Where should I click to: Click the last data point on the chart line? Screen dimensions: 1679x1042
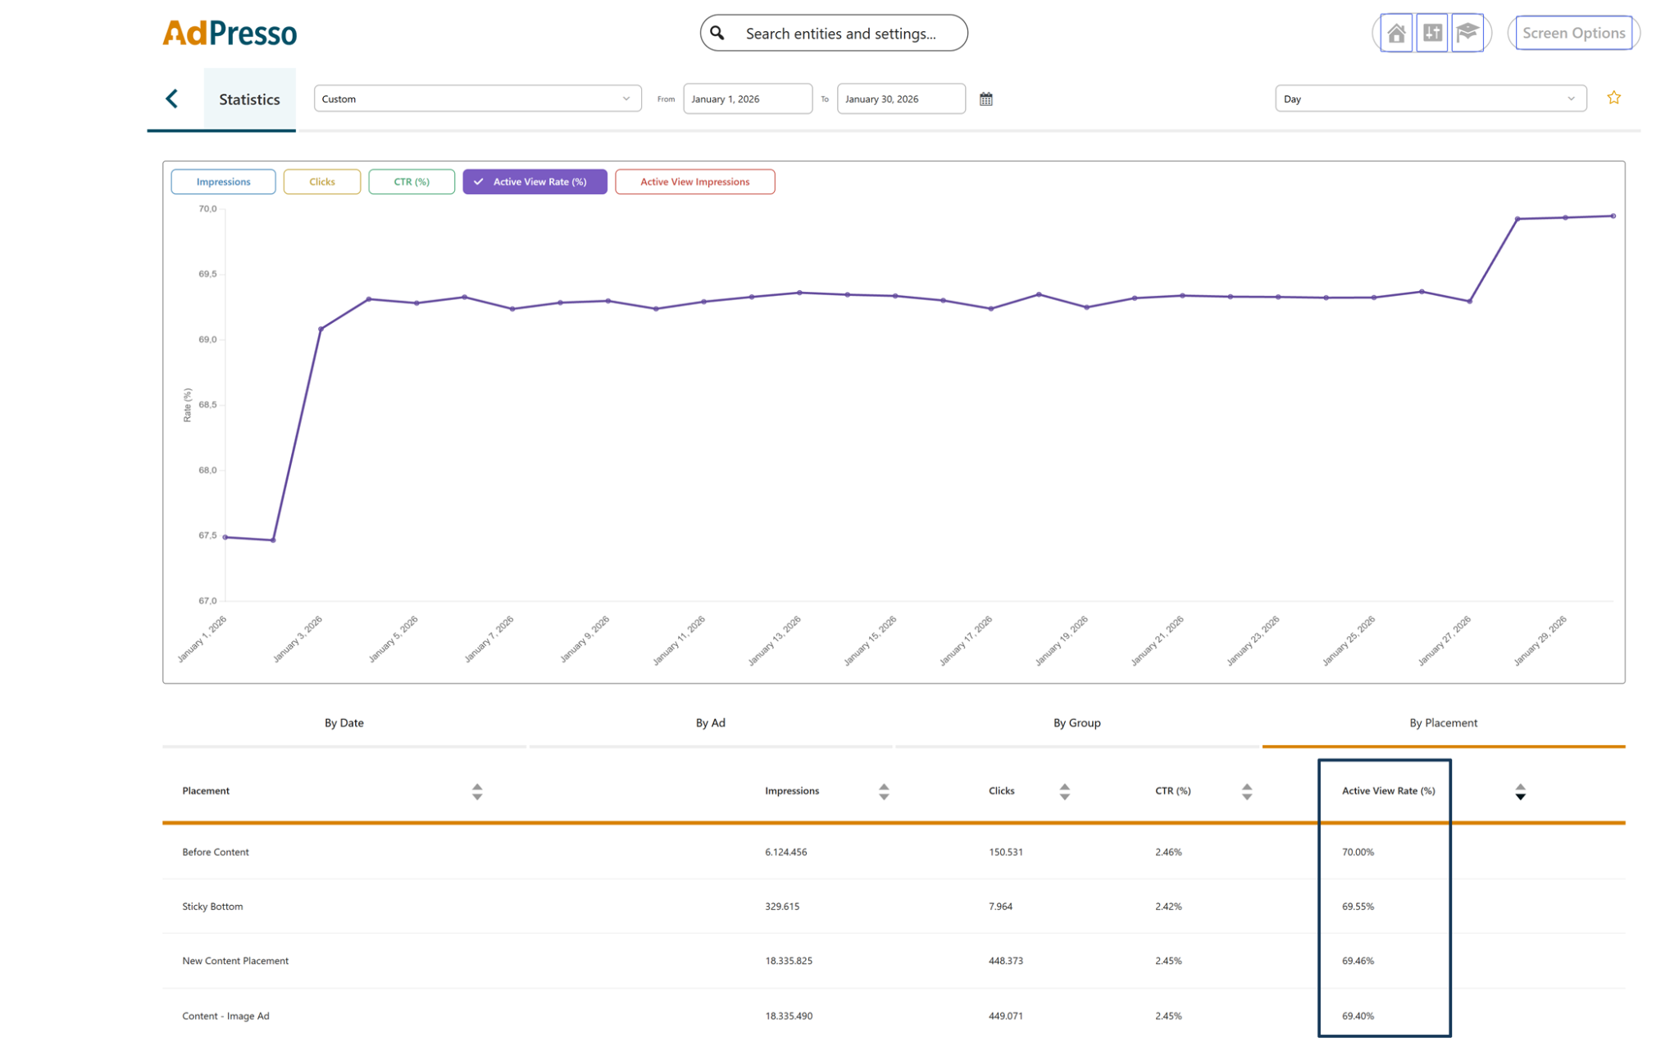[1613, 216]
